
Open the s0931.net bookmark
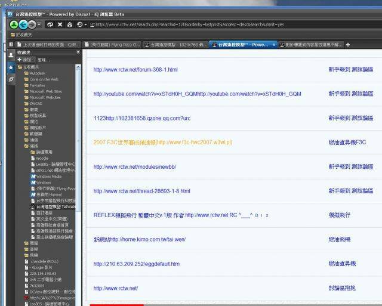coord(53,171)
